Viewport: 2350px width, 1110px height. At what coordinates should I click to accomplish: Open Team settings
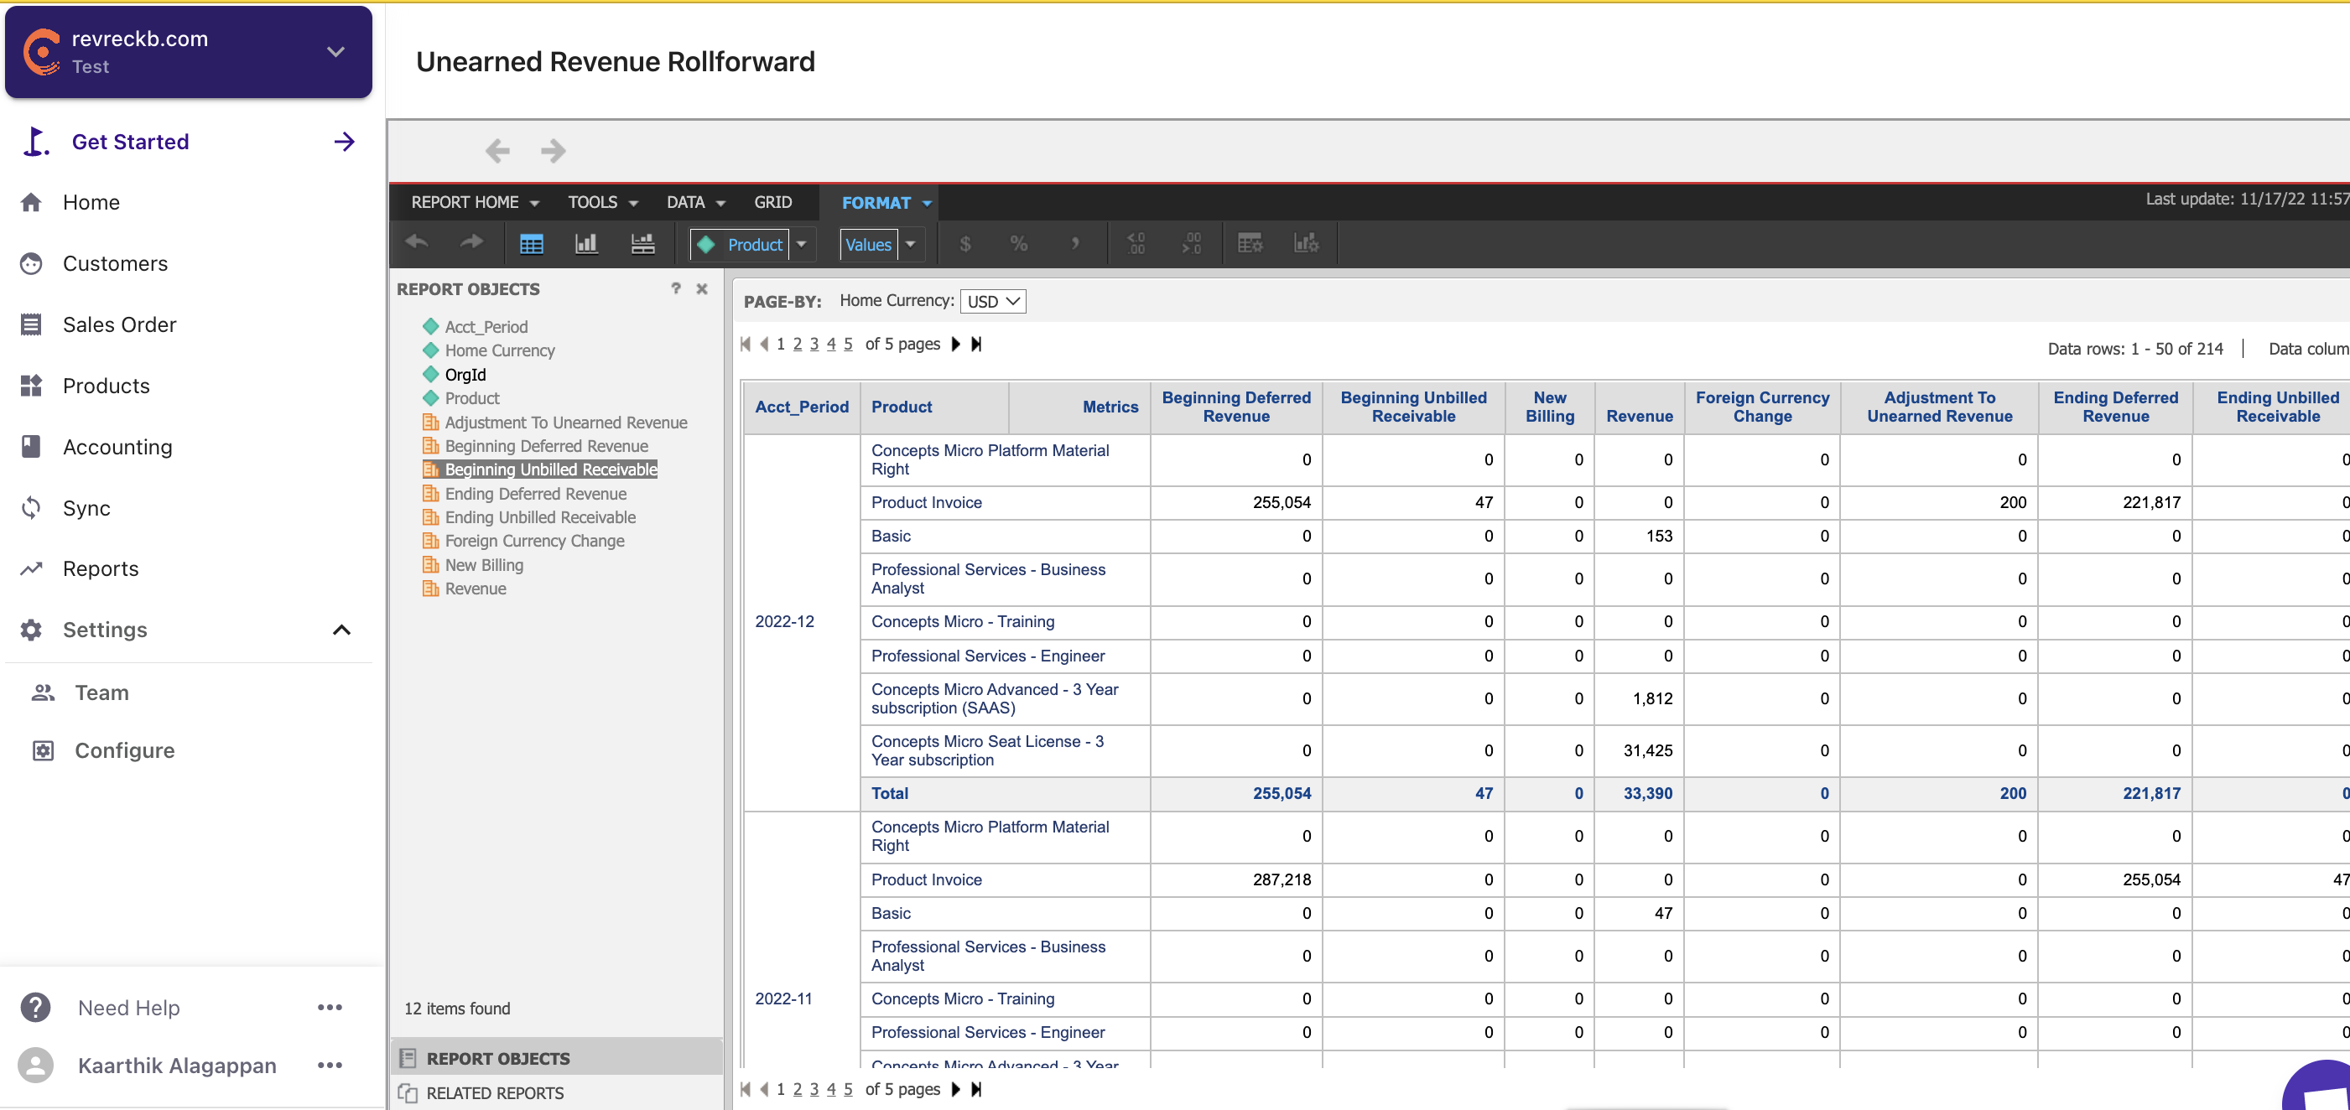pos(101,692)
